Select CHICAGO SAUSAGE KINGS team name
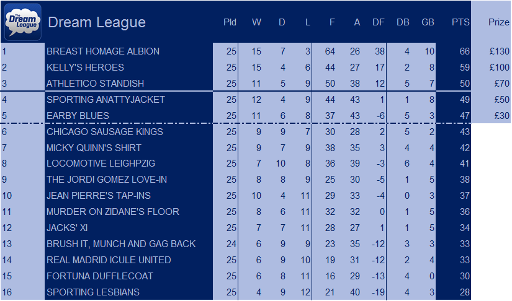This screenshot has height=301, width=512. coord(104,131)
